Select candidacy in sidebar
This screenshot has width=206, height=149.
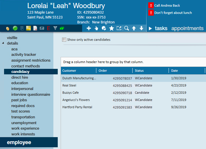[x=31, y=71]
